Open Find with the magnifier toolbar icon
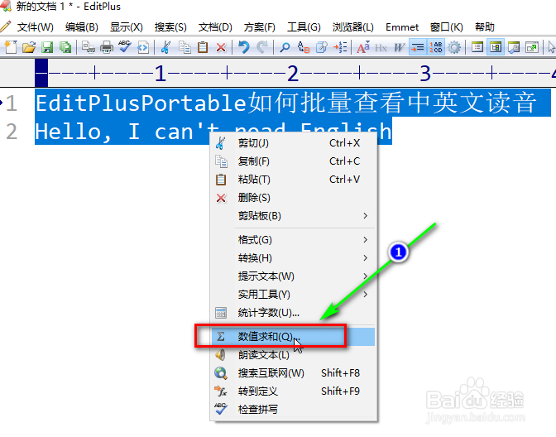This screenshot has height=437, width=556. [285, 47]
